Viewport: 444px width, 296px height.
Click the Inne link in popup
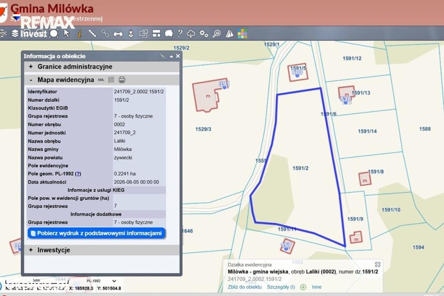pyautogui.click(x=317, y=287)
